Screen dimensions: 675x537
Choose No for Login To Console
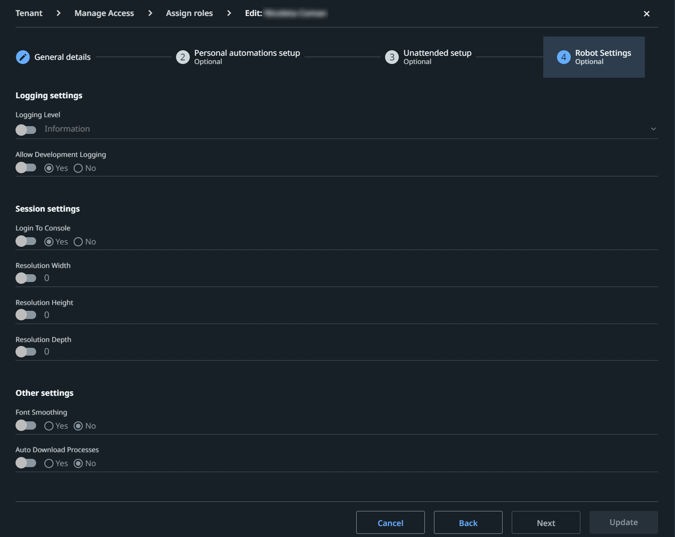tap(78, 241)
